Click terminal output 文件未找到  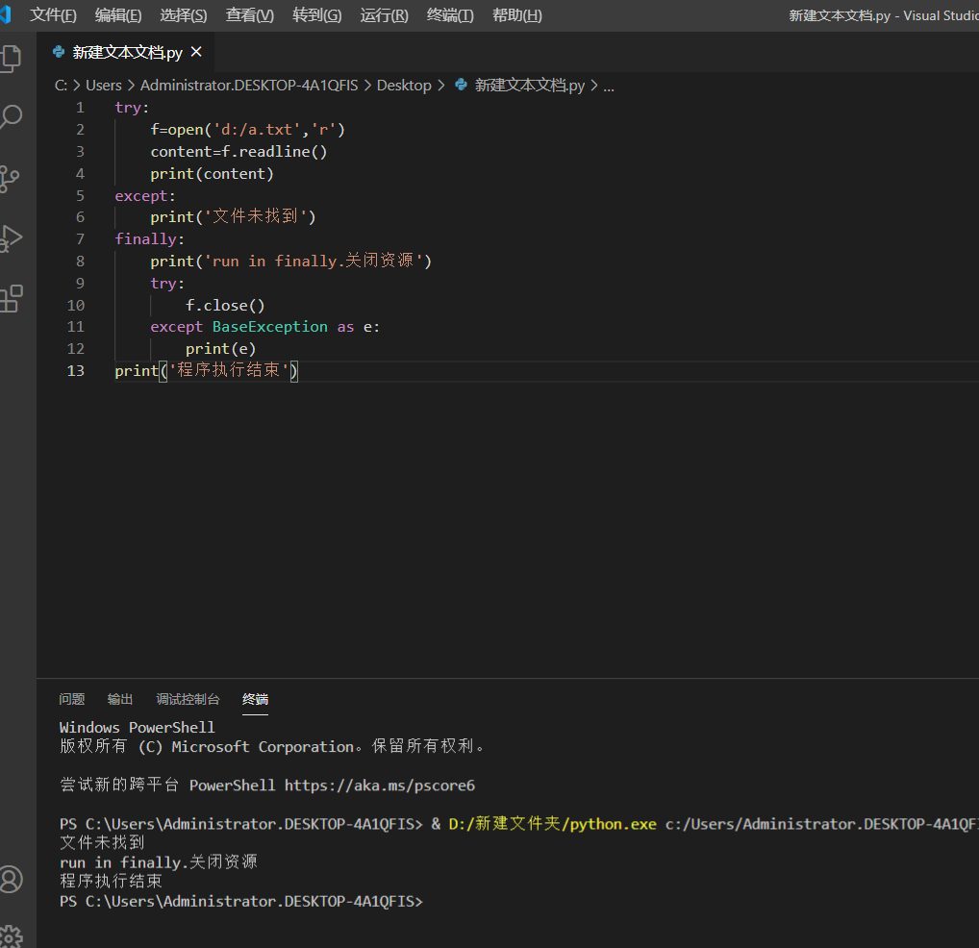pos(102,842)
